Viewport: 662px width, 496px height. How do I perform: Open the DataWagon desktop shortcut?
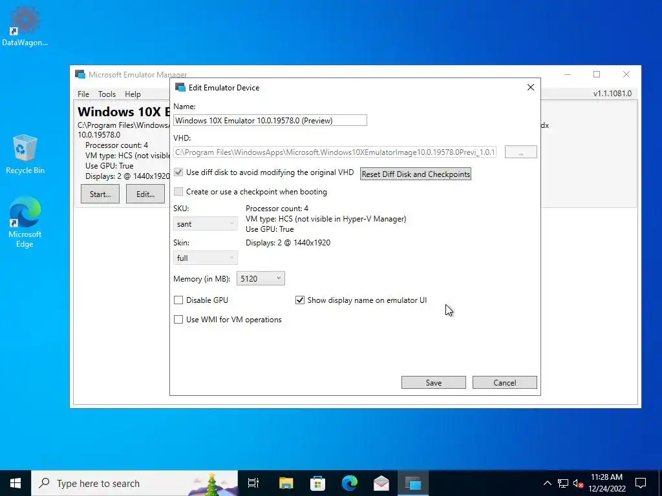point(25,25)
